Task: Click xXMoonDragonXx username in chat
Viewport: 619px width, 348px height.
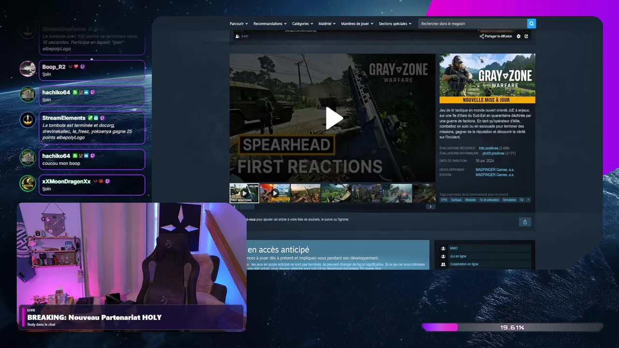Action: 66,181
